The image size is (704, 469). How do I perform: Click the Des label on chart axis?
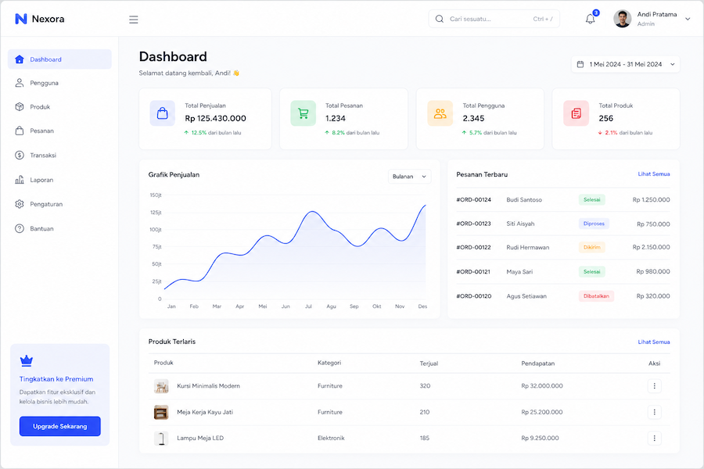click(x=422, y=306)
